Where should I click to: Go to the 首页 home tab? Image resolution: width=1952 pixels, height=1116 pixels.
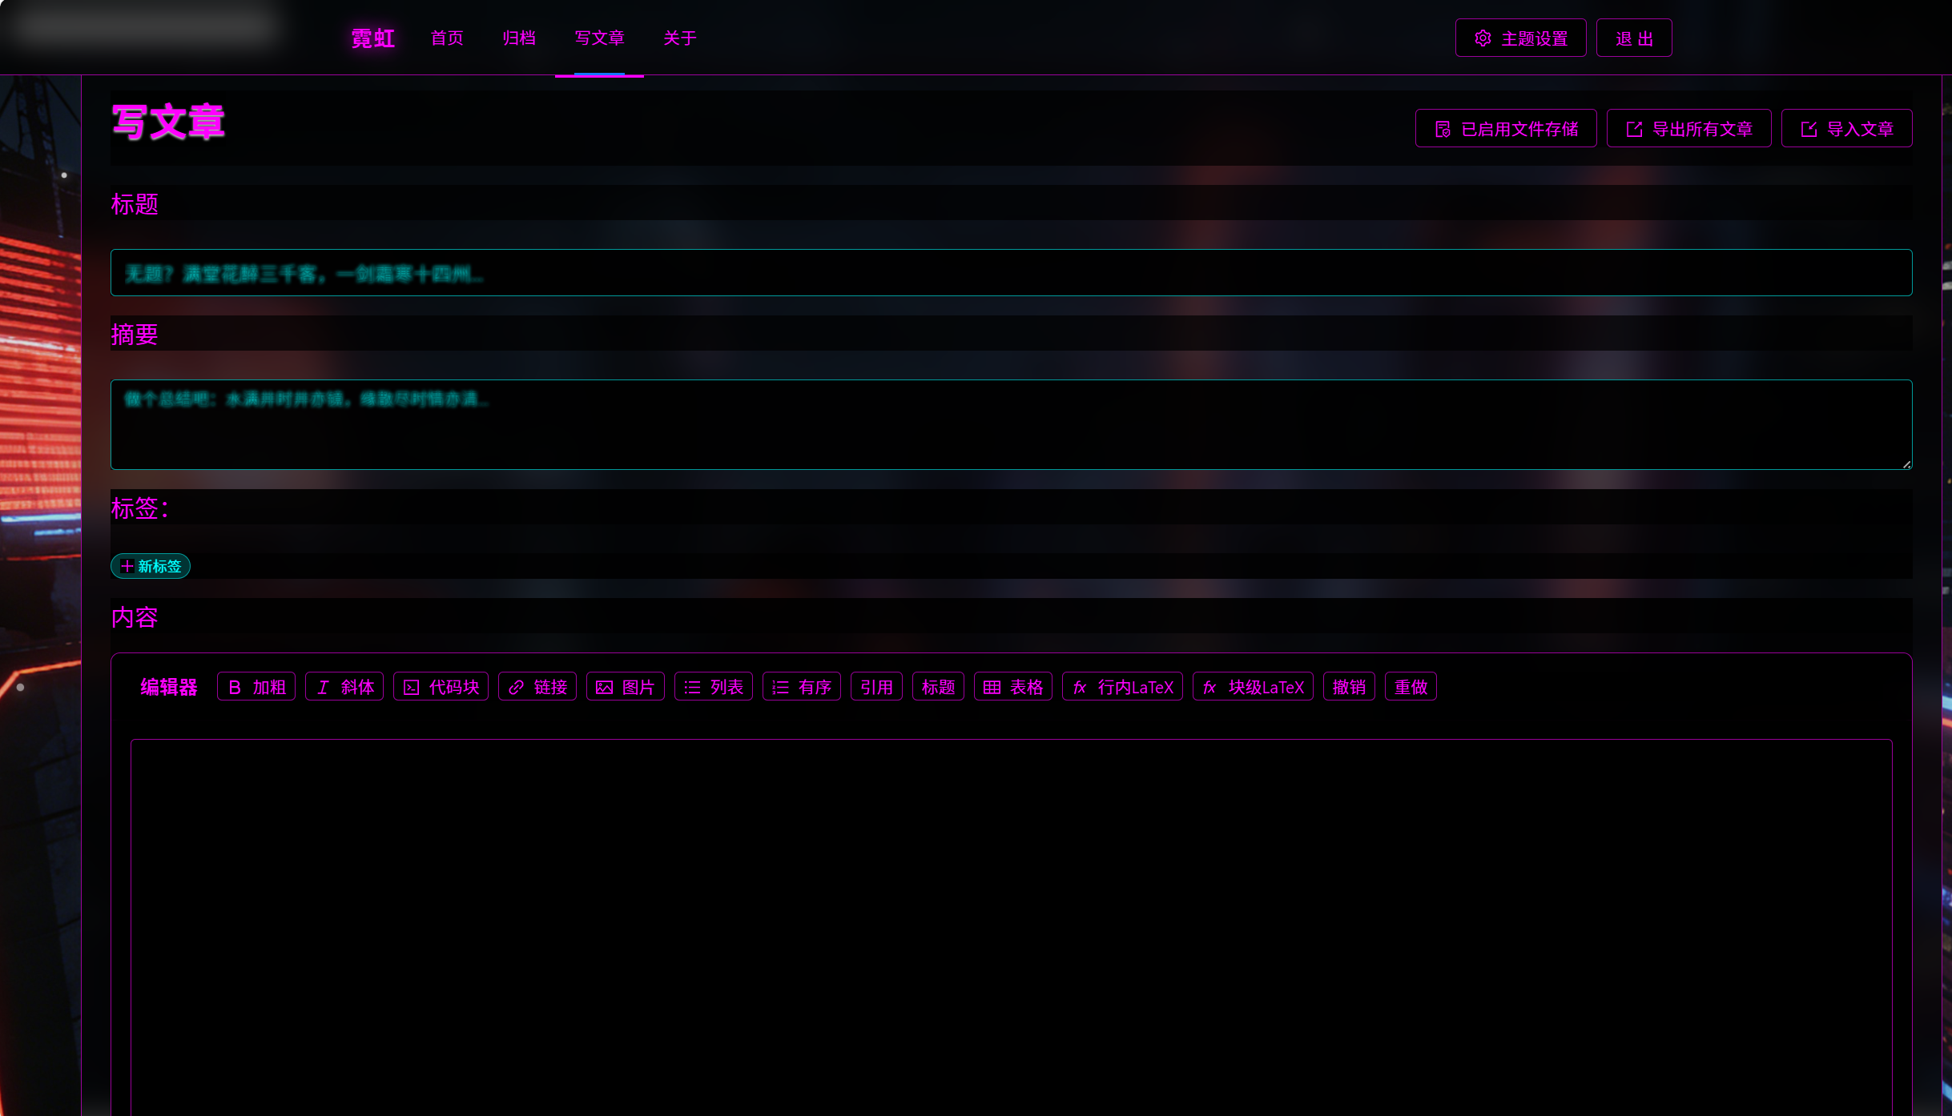pos(447,38)
